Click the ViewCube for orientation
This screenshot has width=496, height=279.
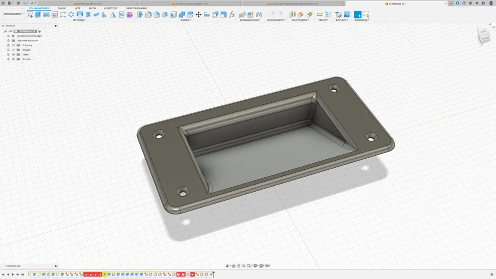point(484,35)
